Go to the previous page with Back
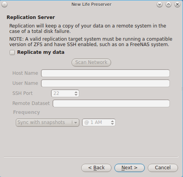Viewport: 183px width, 177px height. 96,168
